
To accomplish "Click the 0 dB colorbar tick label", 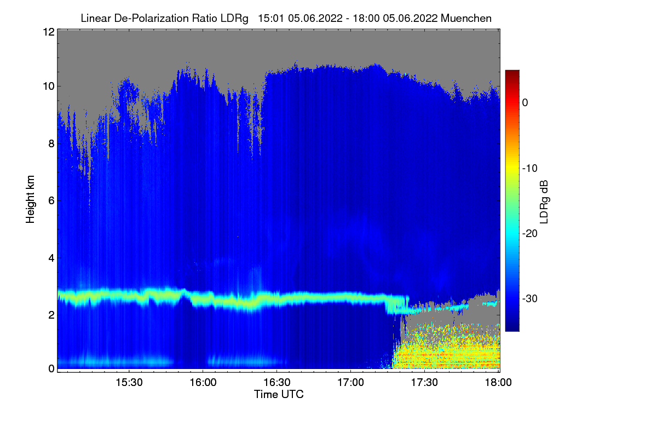I will (x=525, y=102).
